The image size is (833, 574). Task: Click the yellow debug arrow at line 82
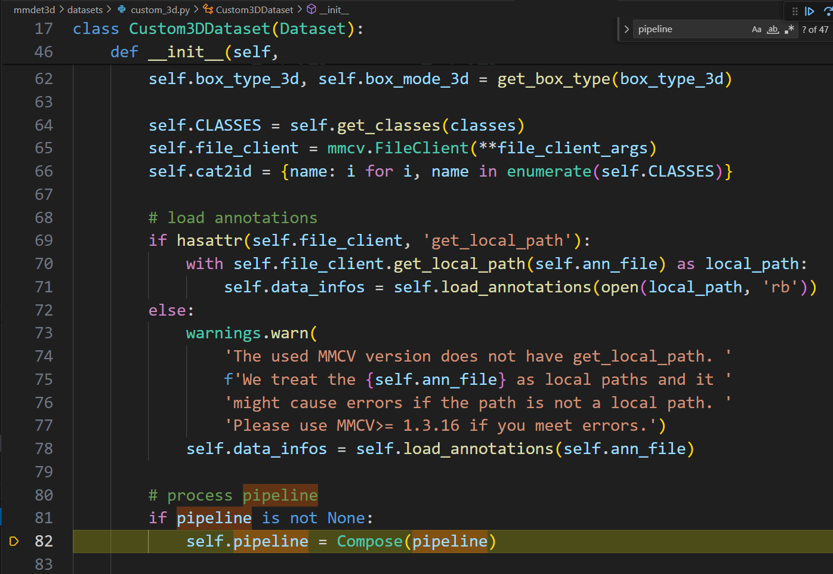pyautogui.click(x=14, y=541)
